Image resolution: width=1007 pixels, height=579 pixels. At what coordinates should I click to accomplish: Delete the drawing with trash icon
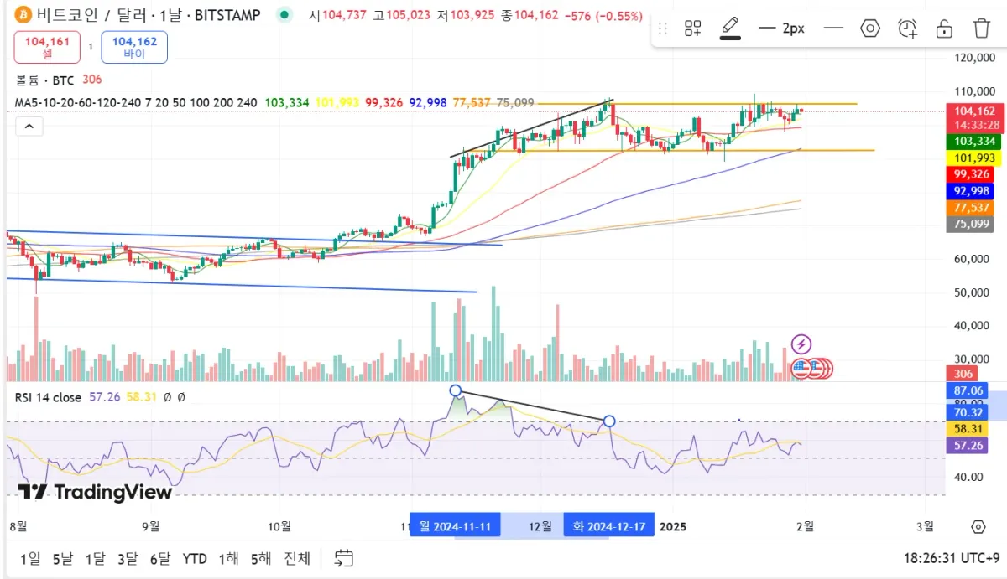[981, 28]
